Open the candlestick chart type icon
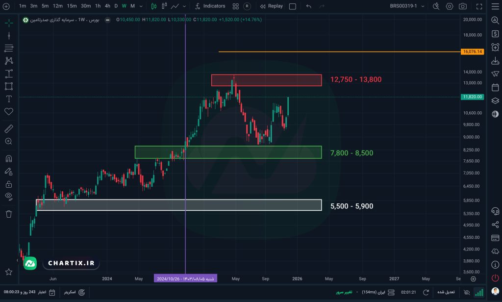502x302 pixels. click(153, 6)
